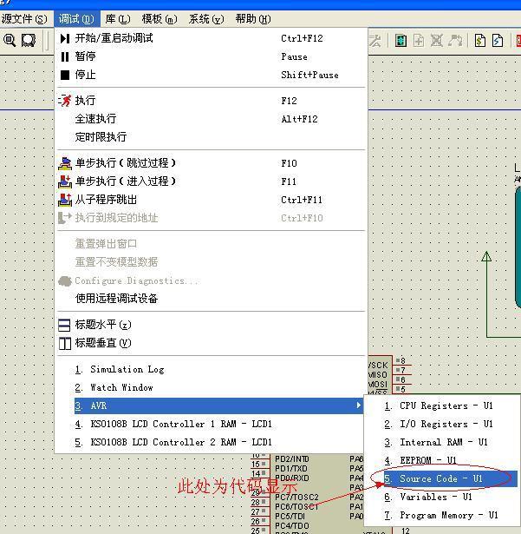The image size is (521, 534).
Task: Click the 单步执行(跳过过程) step over icon
Action: 65,163
